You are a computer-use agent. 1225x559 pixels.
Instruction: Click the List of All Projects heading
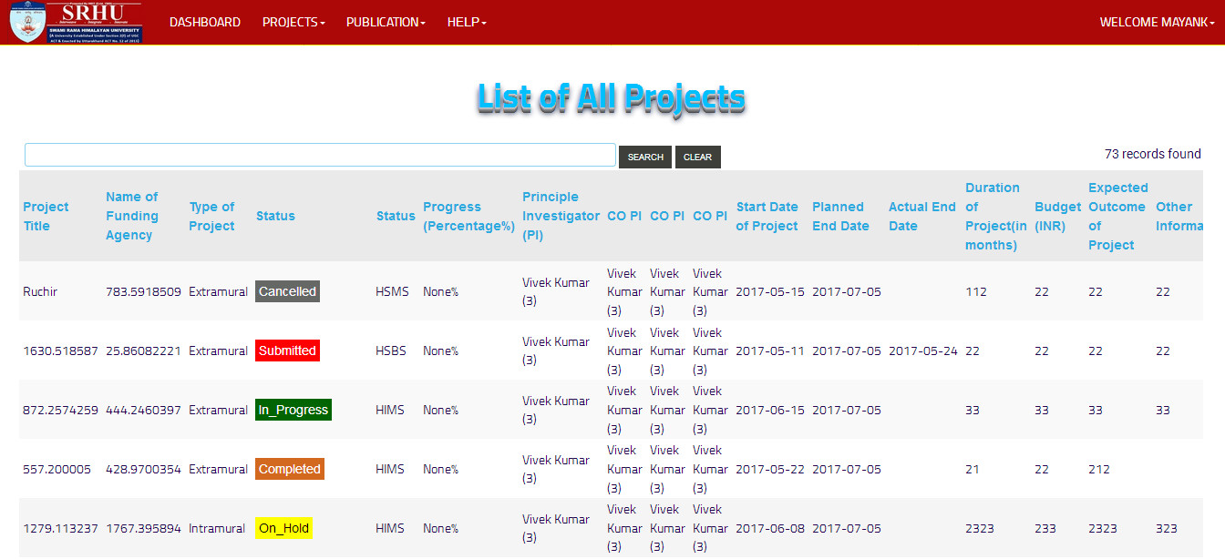click(x=612, y=98)
